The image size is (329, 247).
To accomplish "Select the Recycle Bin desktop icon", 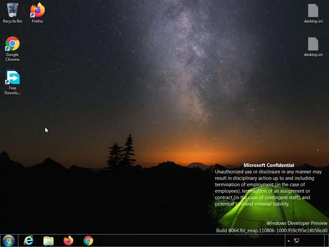I will point(13,13).
